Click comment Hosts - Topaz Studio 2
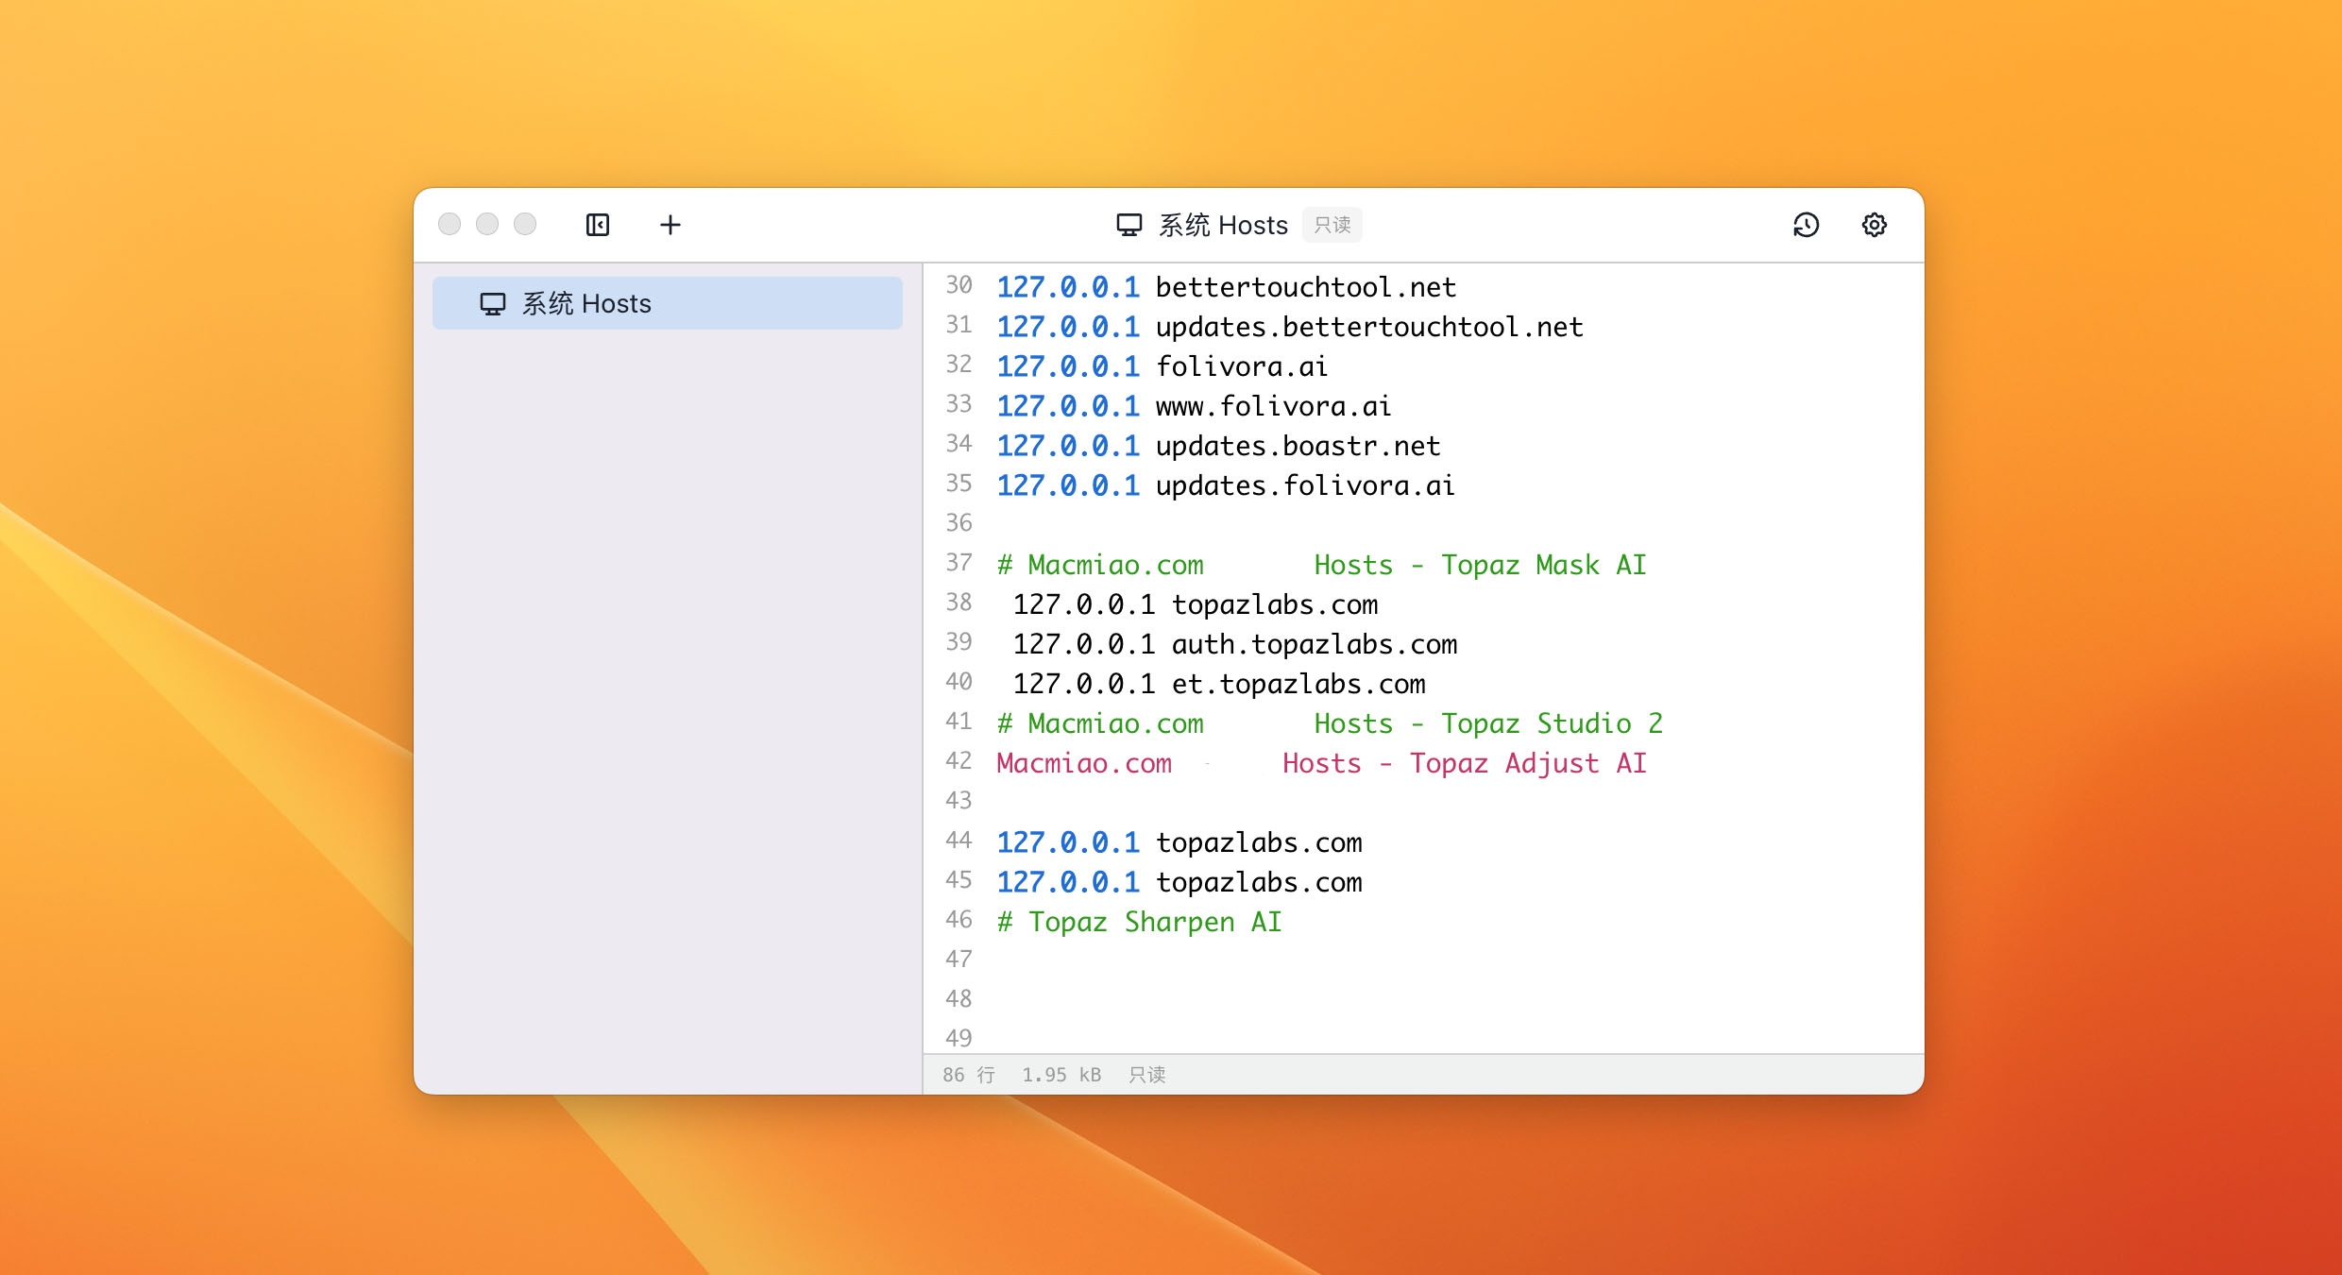This screenshot has width=2342, height=1275. click(x=1488, y=723)
